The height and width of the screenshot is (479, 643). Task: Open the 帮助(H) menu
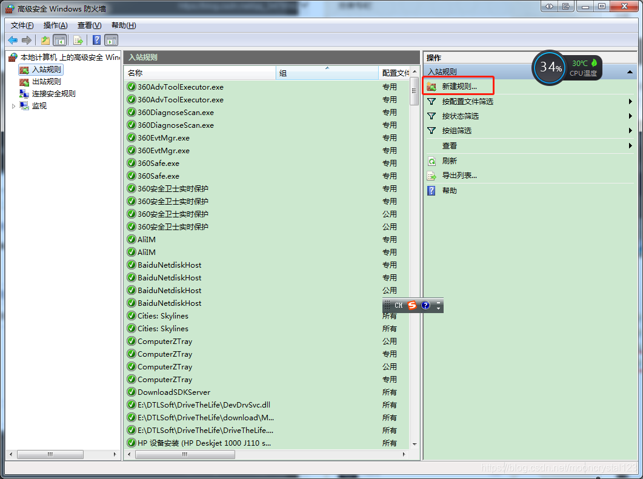(x=124, y=25)
